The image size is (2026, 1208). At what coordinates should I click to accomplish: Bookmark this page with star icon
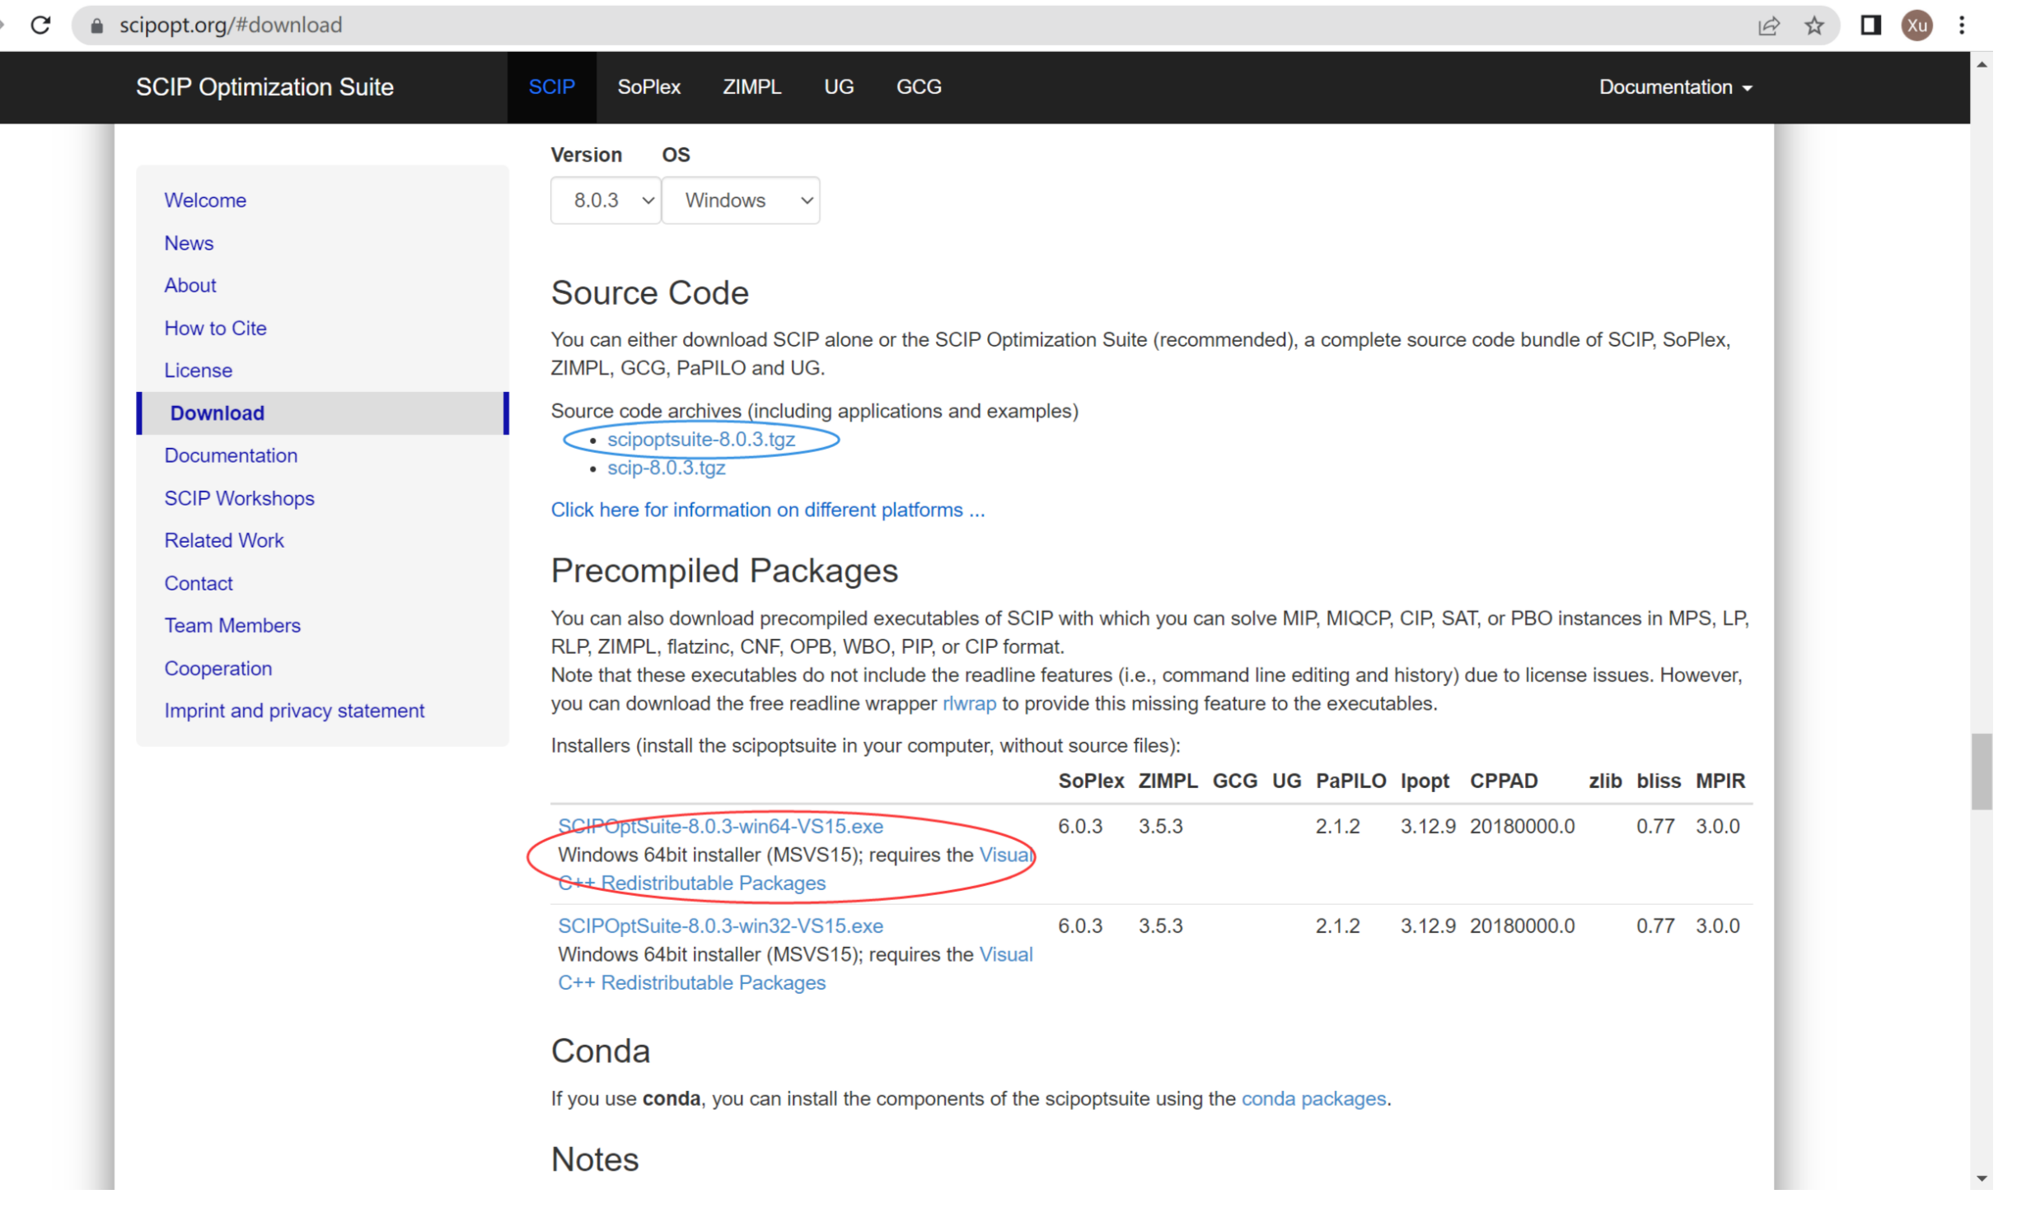pyautogui.click(x=1814, y=26)
